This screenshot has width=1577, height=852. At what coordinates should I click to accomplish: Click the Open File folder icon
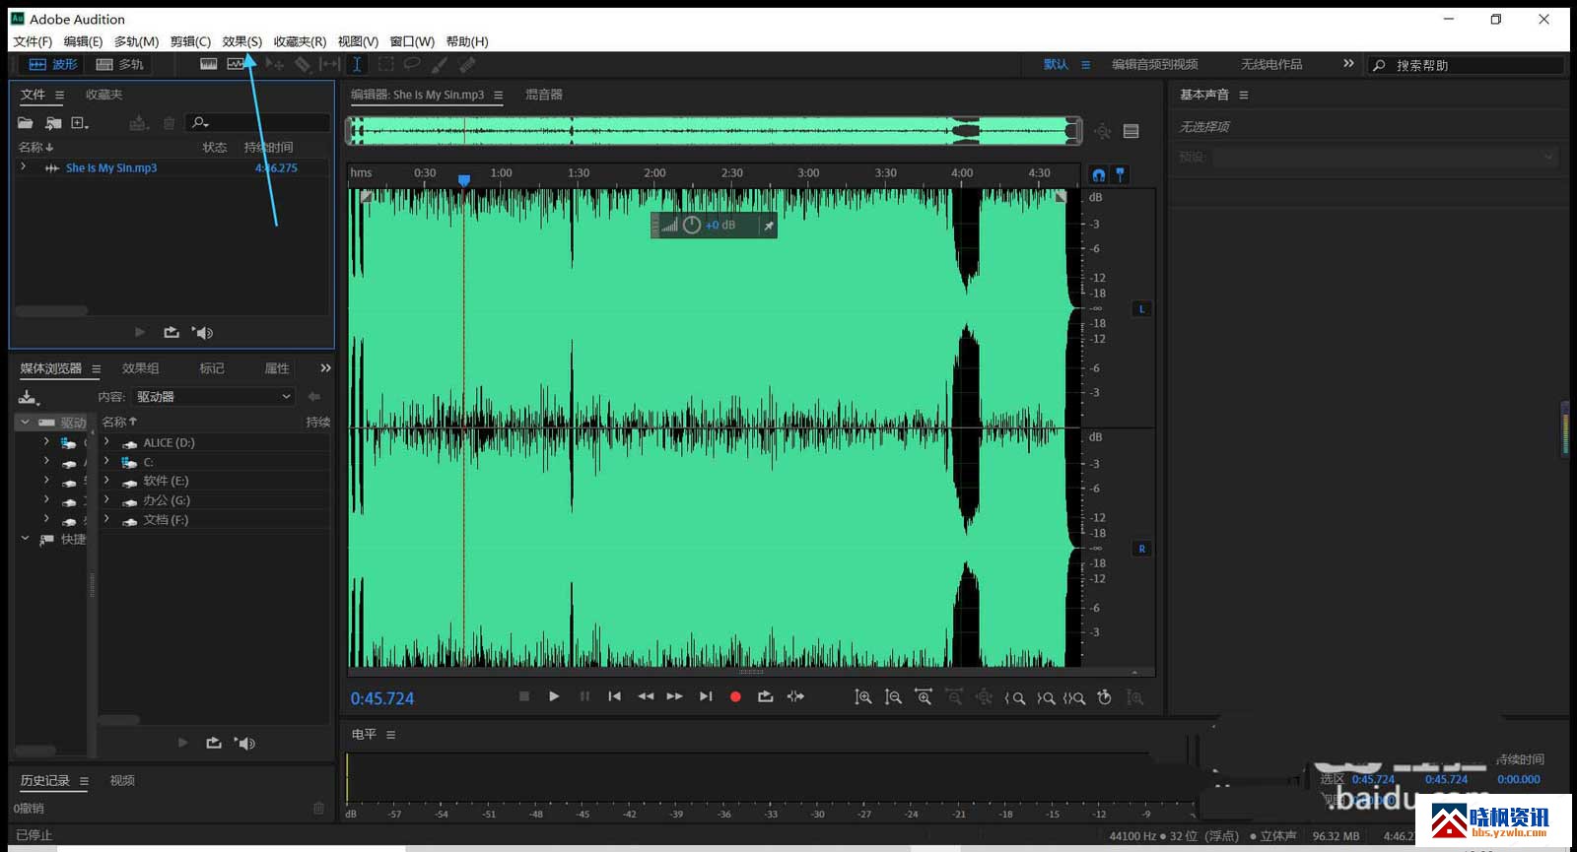pos(26,122)
